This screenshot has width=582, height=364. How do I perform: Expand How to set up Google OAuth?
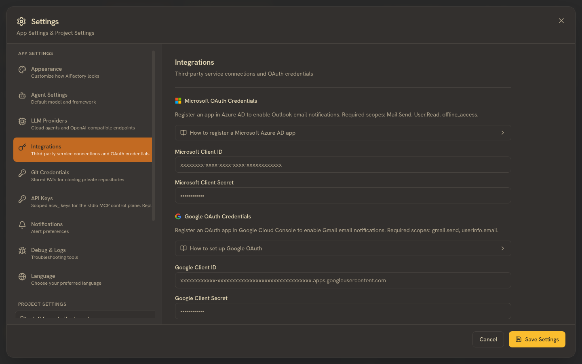coord(343,248)
